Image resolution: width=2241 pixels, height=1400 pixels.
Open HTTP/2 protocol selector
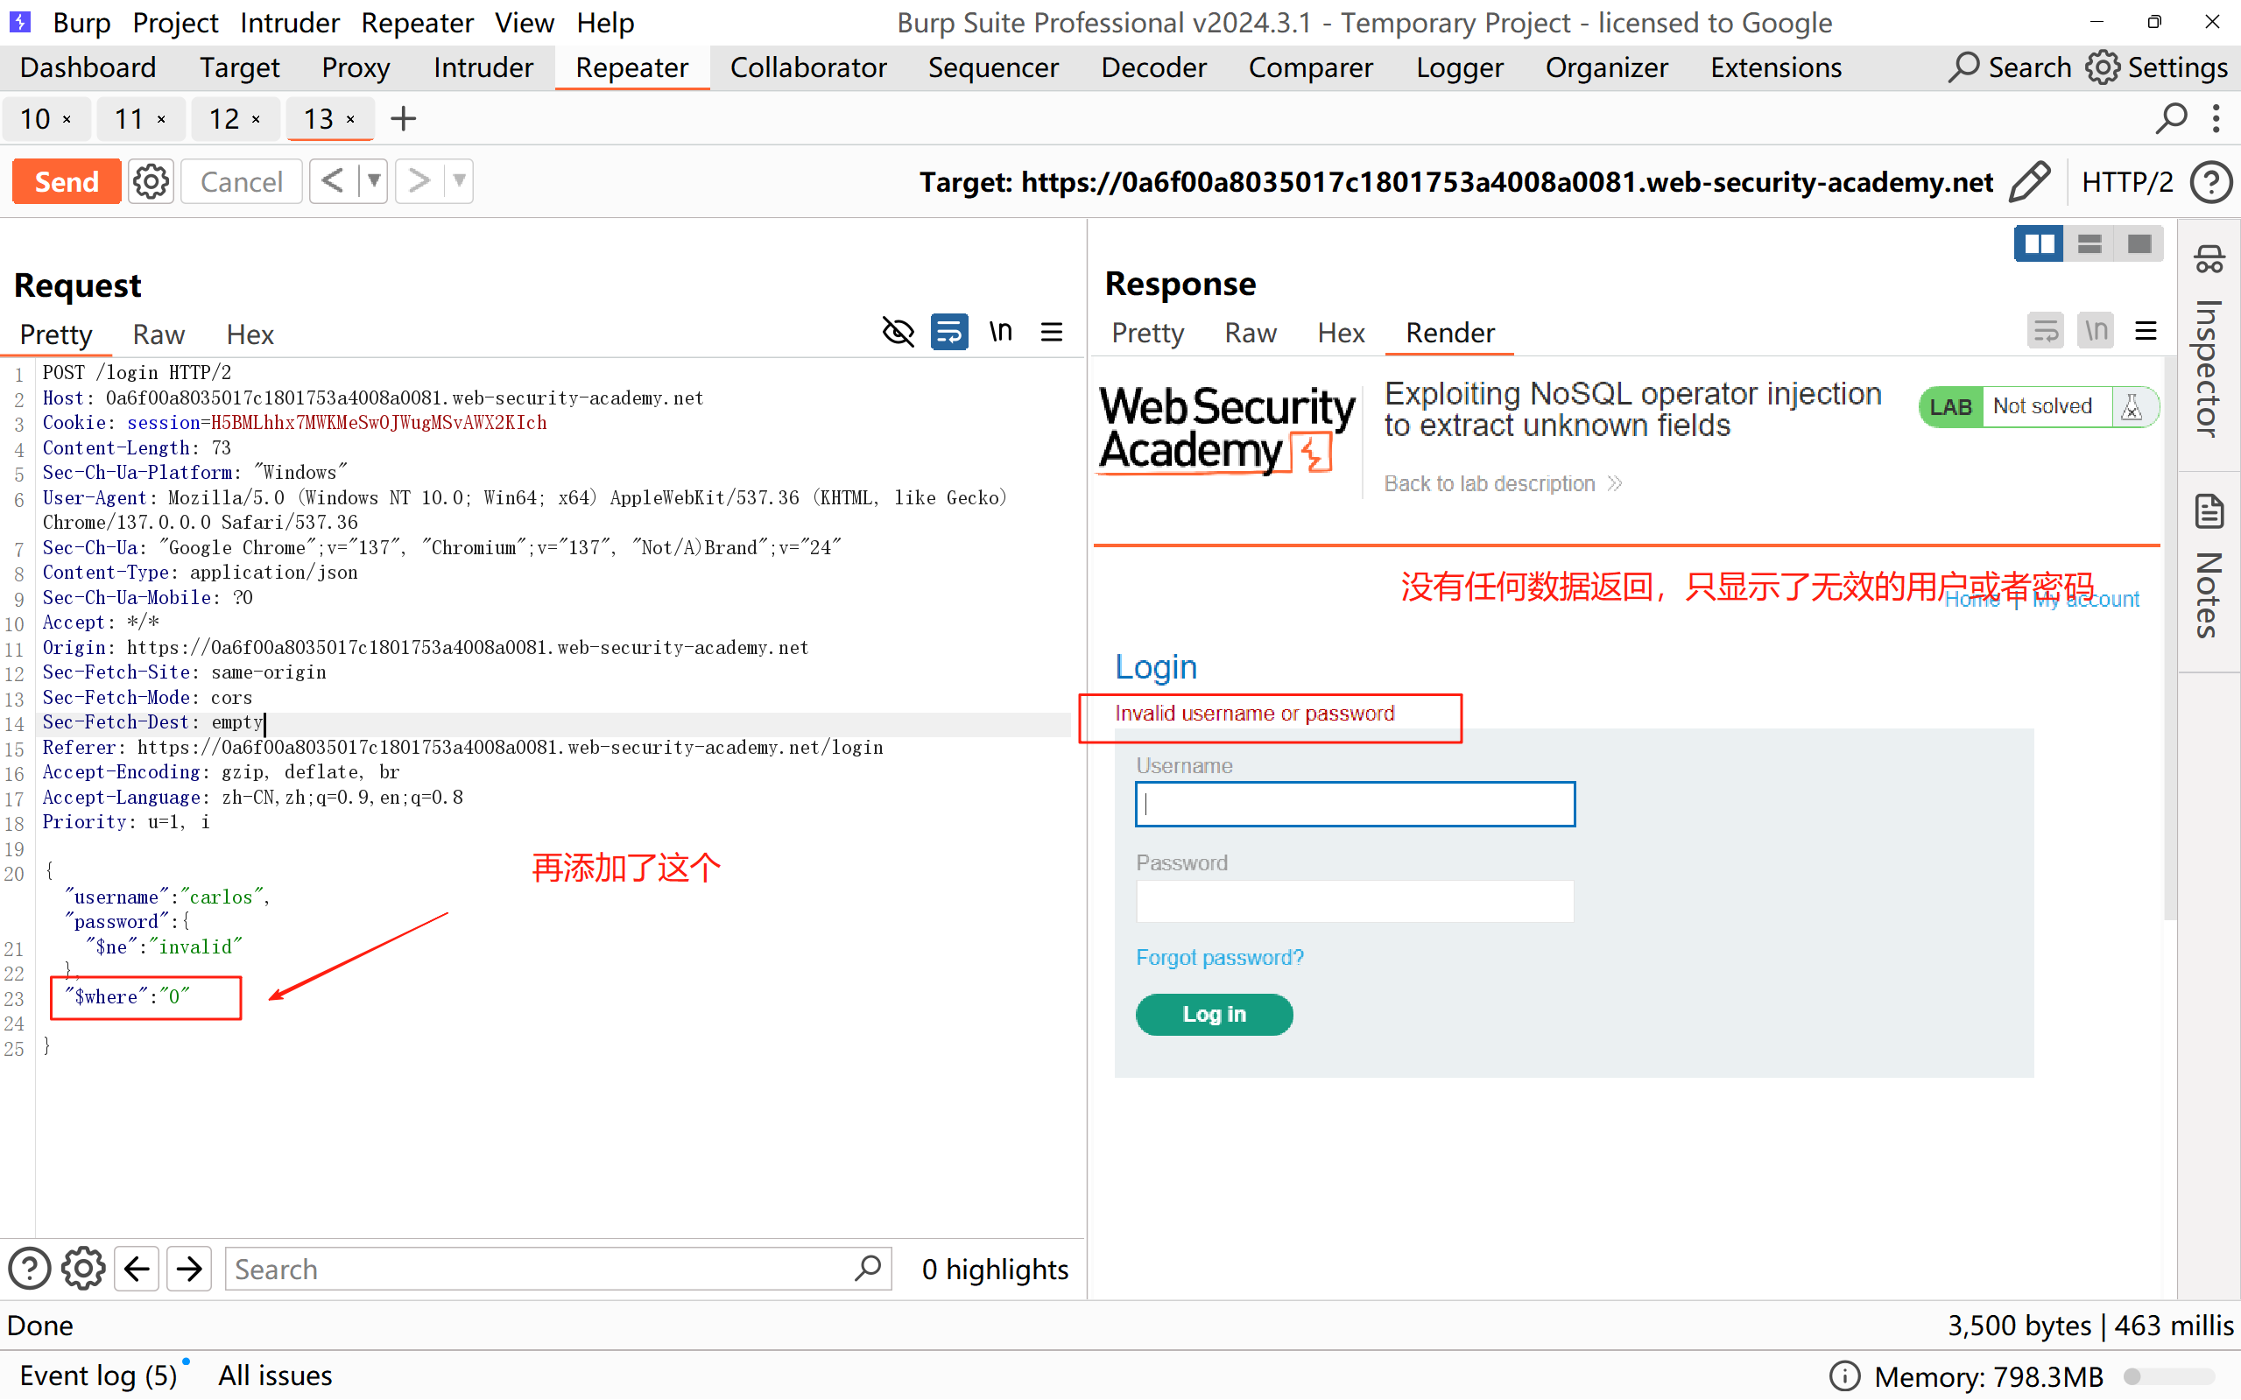(x=2127, y=181)
